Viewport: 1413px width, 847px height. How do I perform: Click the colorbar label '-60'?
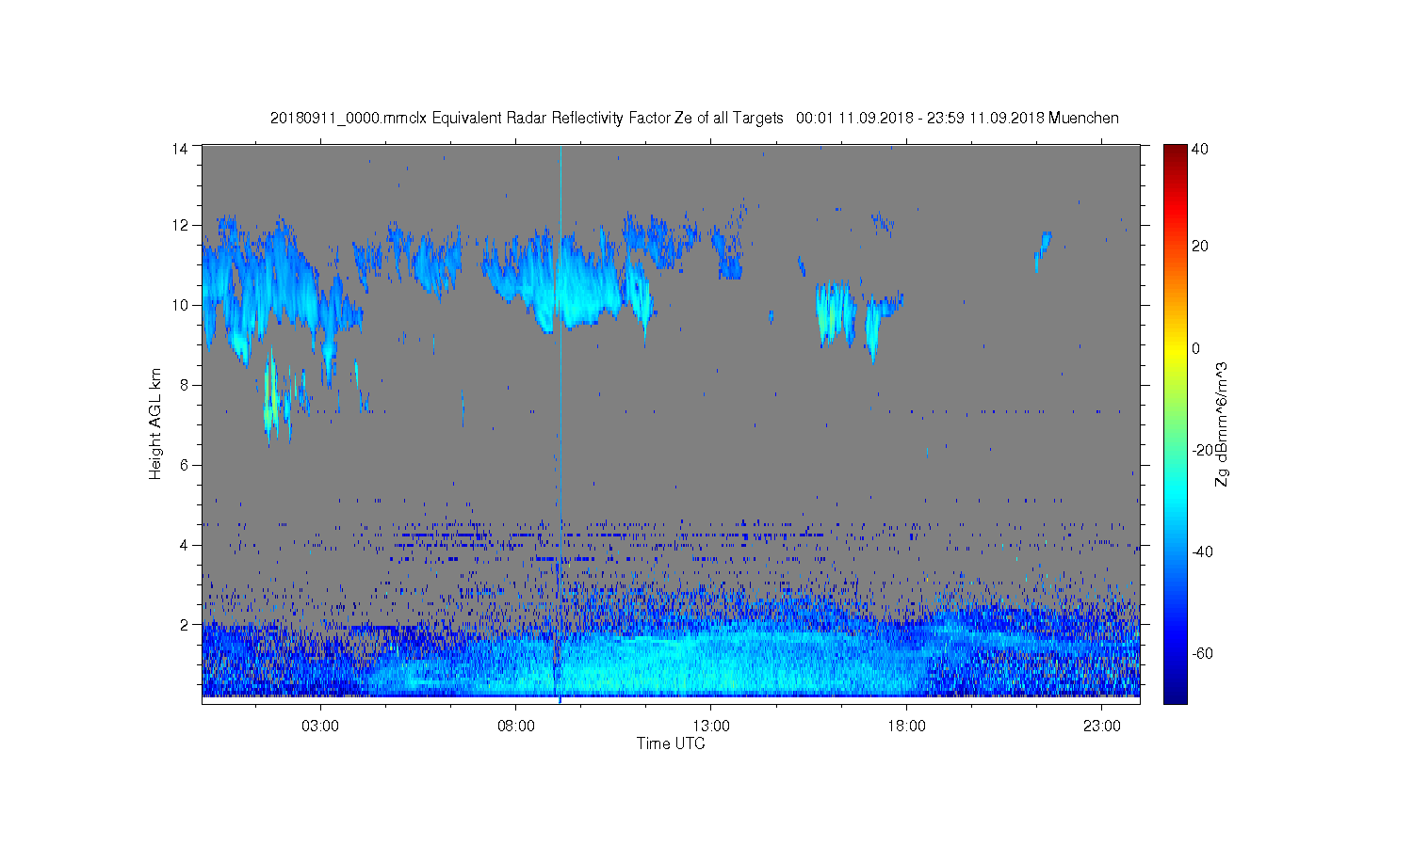pyautogui.click(x=1202, y=653)
